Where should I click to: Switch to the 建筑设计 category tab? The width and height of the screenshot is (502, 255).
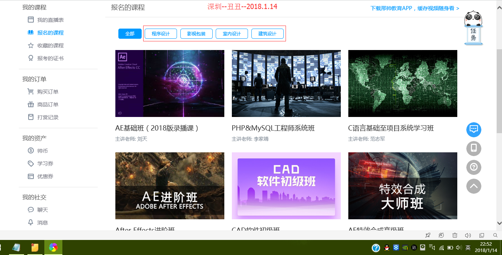[267, 34]
